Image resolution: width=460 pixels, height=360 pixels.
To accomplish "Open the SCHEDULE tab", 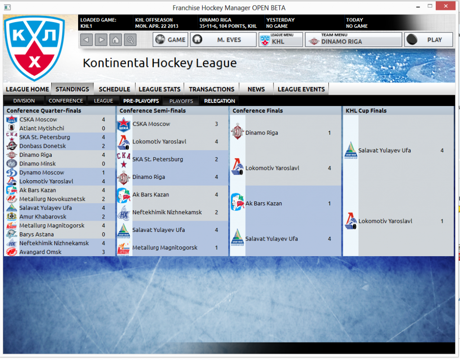I will point(115,89).
